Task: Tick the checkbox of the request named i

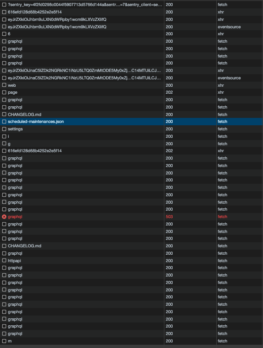Action: click(x=4, y=136)
